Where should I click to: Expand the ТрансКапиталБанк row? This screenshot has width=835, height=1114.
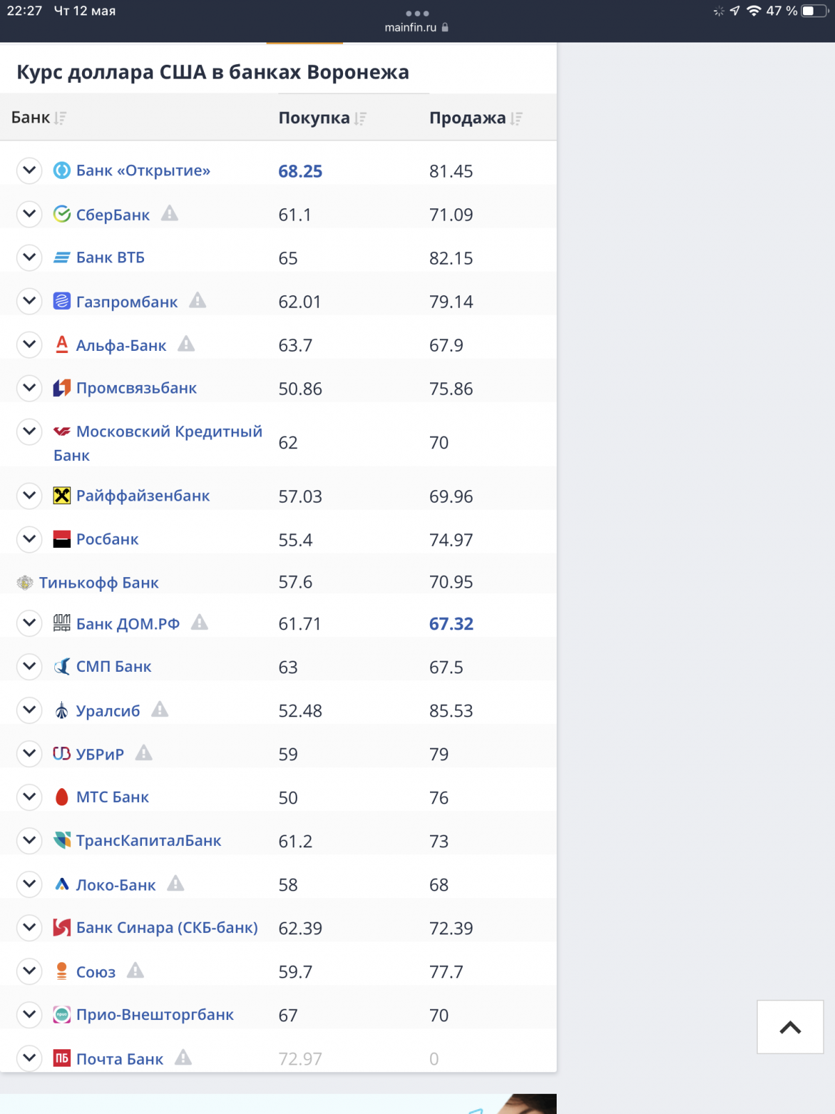click(29, 840)
